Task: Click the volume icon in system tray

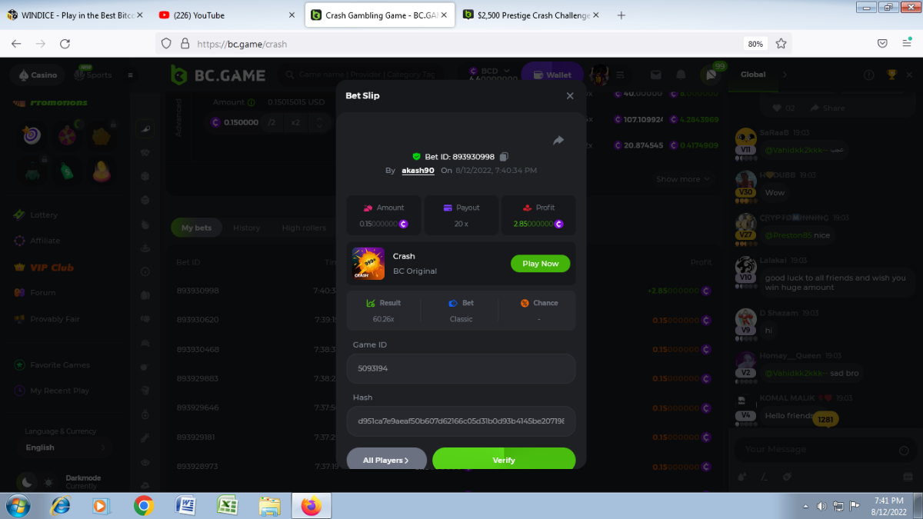Action: (821, 506)
